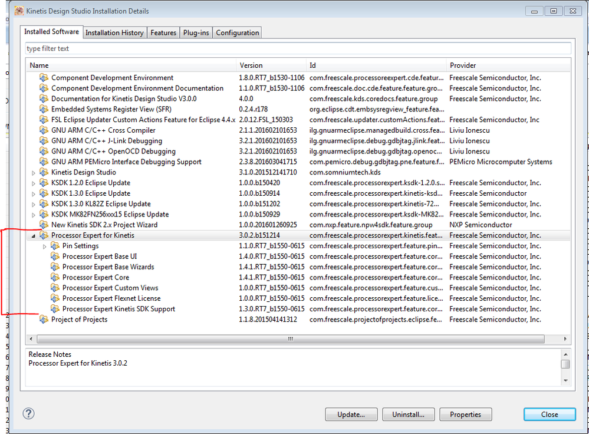Switch to the Plug-ins tab

(x=196, y=32)
